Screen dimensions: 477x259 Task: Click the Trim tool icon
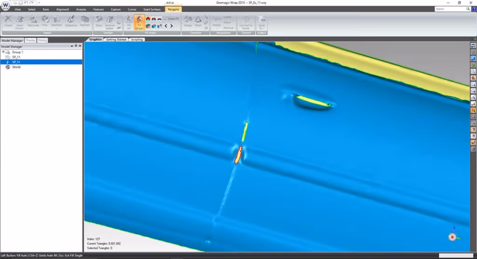pyautogui.click(x=45, y=21)
